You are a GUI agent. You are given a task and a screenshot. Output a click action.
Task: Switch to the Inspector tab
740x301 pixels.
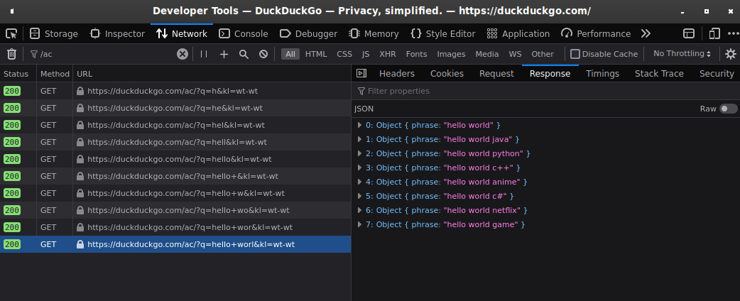coord(117,33)
